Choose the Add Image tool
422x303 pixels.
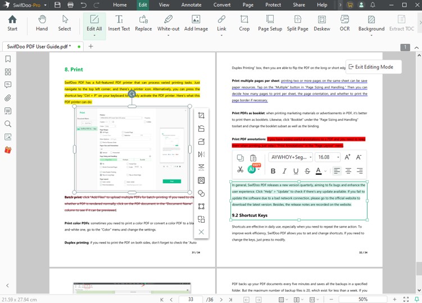tap(196, 24)
